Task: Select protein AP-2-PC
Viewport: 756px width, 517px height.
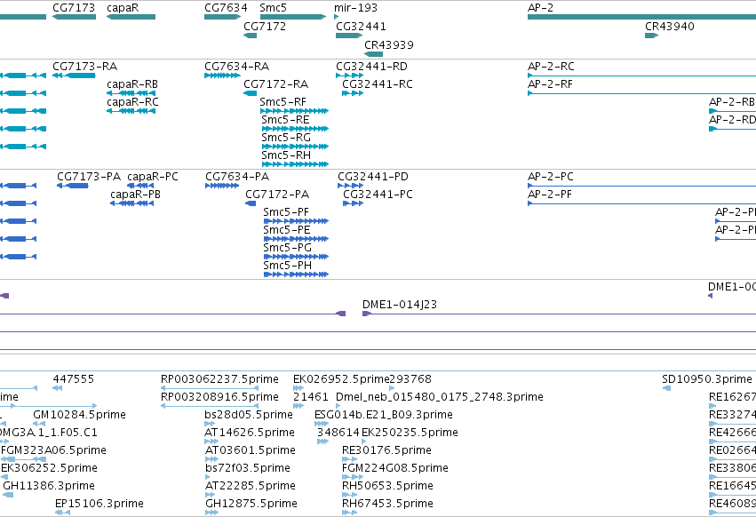Action: click(x=551, y=177)
